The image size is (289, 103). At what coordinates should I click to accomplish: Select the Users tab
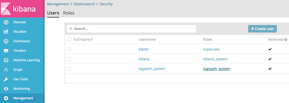point(53,13)
